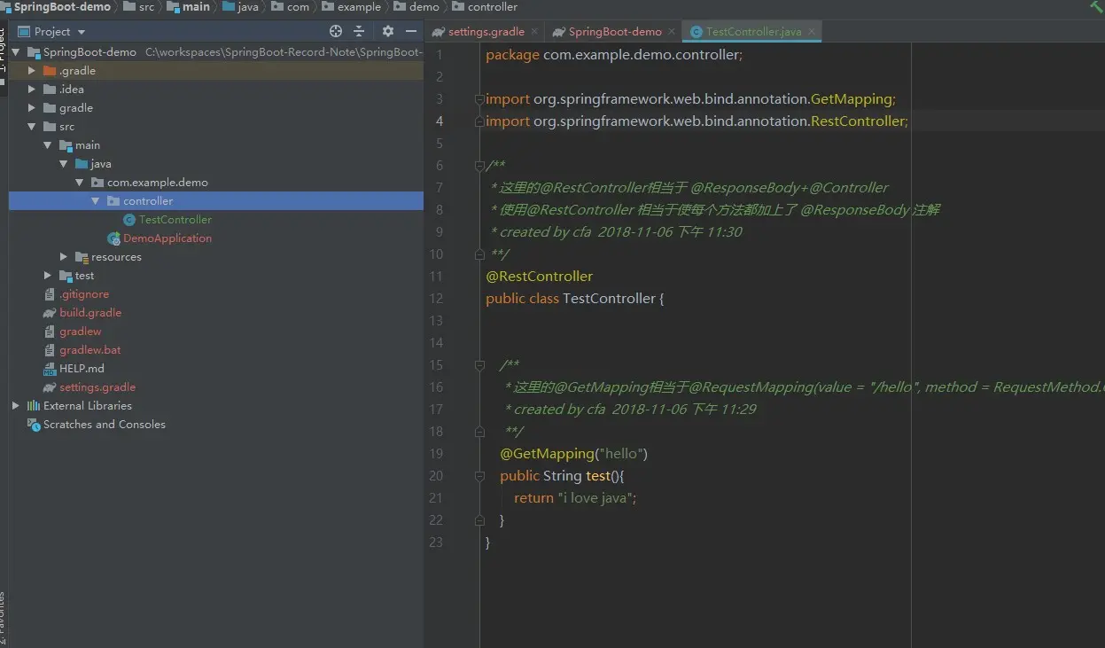1105x648 pixels.
Task: Click the collapse all icon in Project panel
Action: tap(359, 31)
